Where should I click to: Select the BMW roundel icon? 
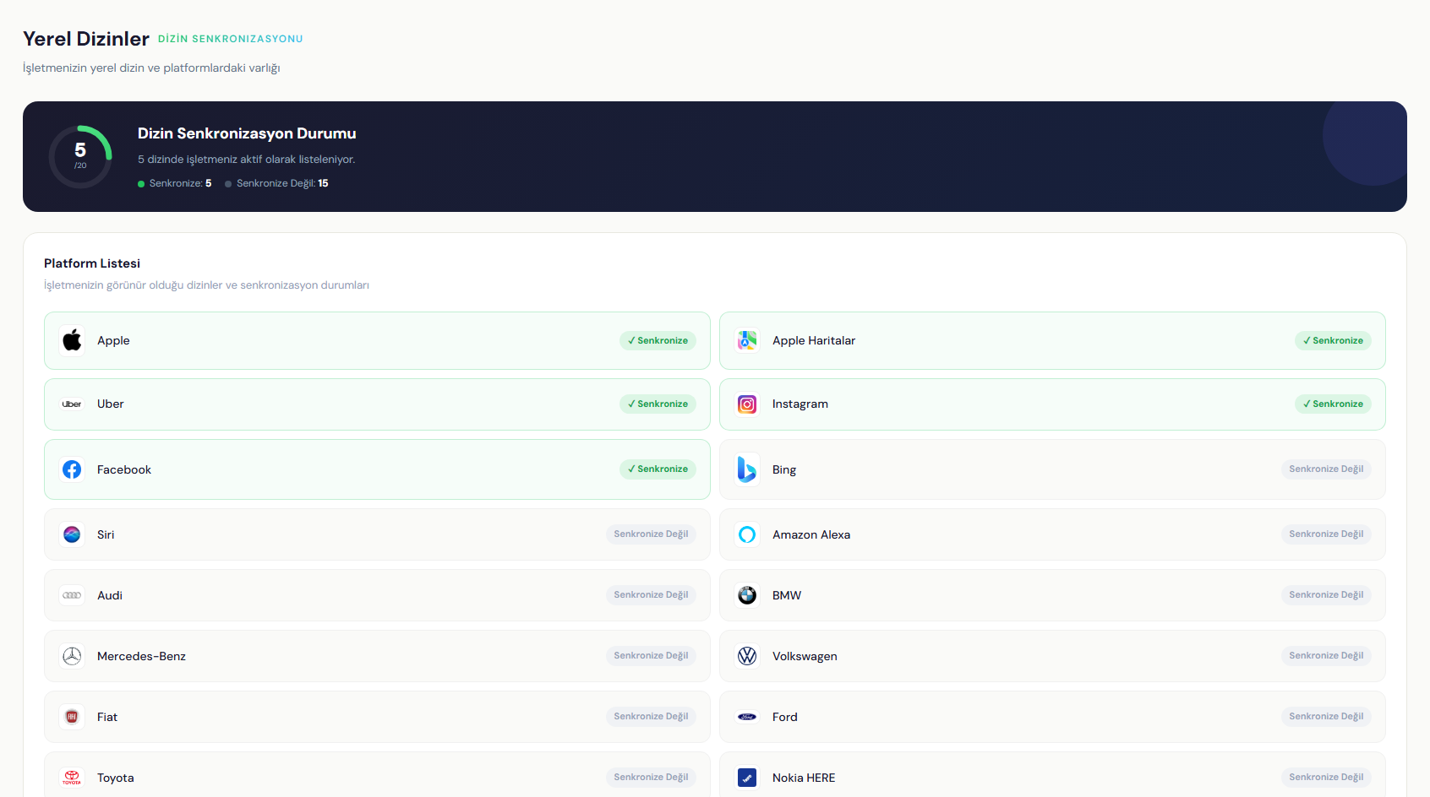tap(747, 595)
